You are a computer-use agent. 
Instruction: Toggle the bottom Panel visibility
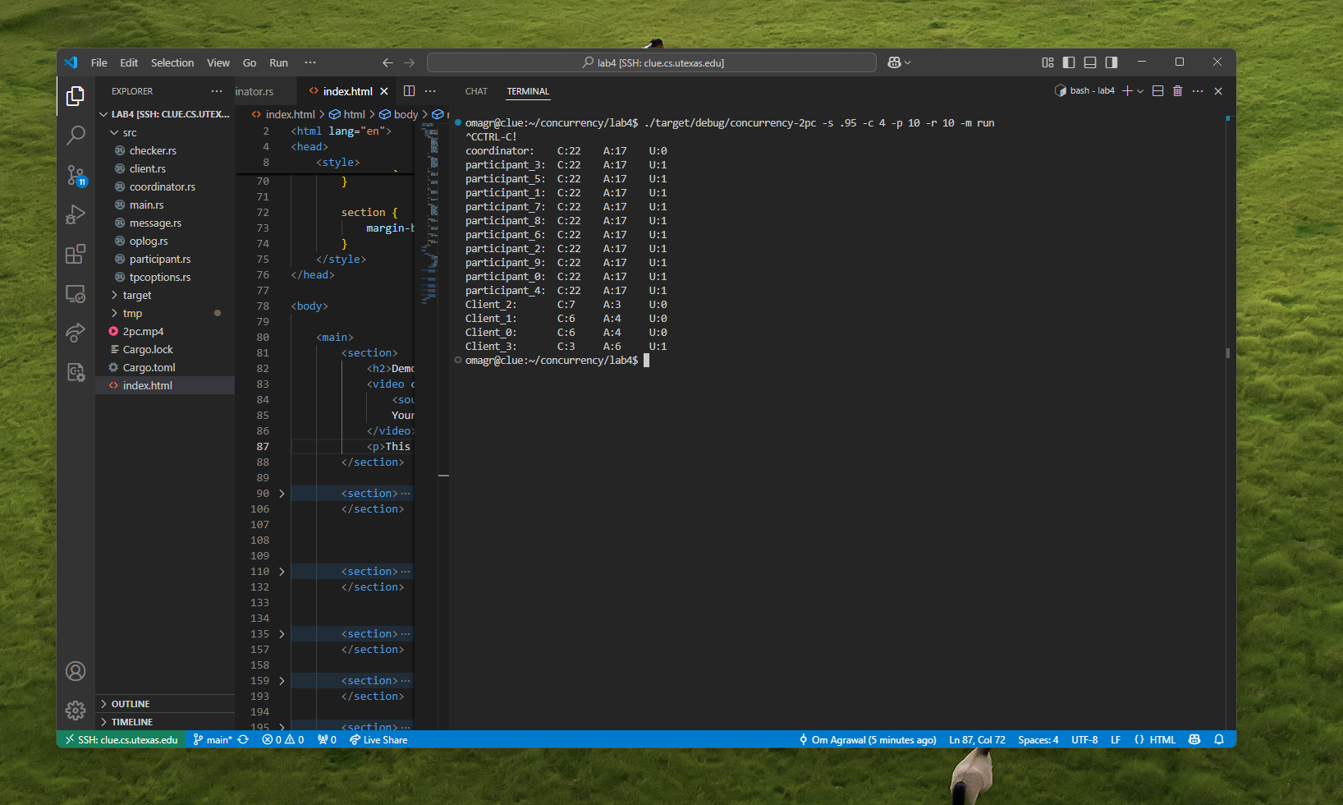(1090, 62)
